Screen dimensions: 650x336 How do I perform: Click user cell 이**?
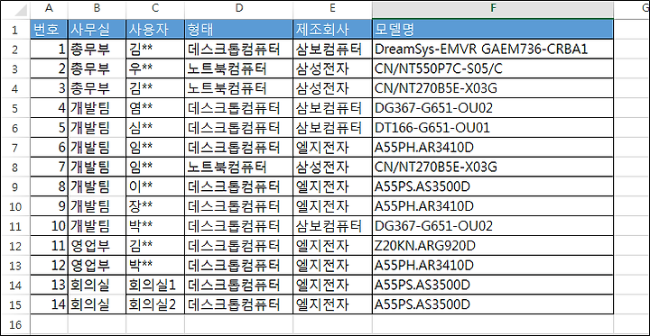(x=155, y=186)
